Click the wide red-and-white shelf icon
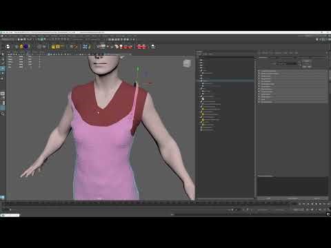The image size is (331, 248). tap(141, 47)
